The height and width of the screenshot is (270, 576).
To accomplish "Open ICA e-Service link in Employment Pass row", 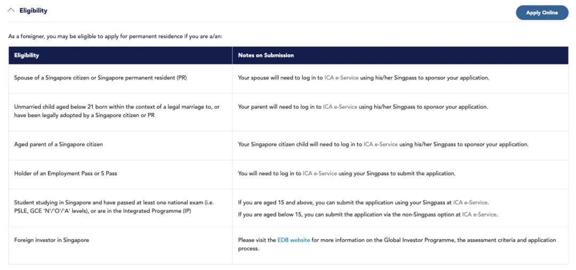I will [319, 174].
